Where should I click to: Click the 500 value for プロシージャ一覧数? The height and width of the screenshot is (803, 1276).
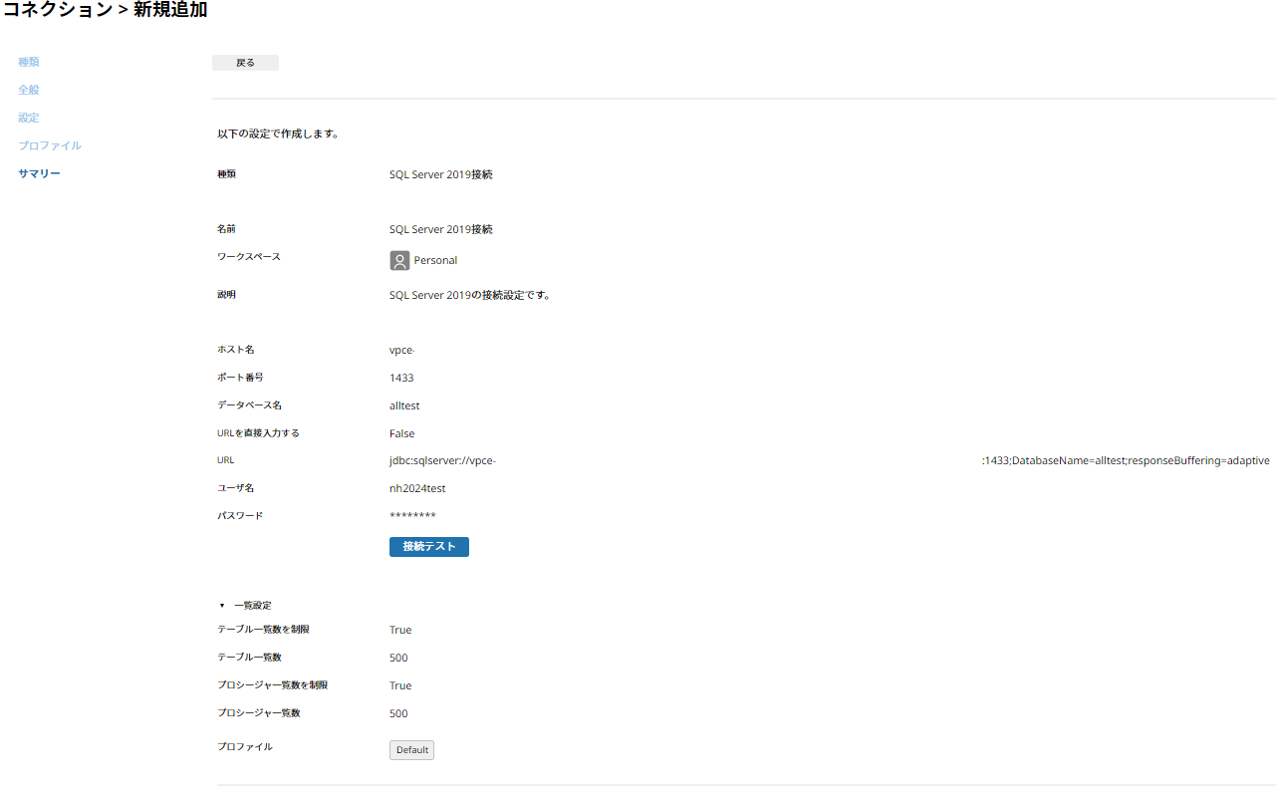tap(398, 714)
